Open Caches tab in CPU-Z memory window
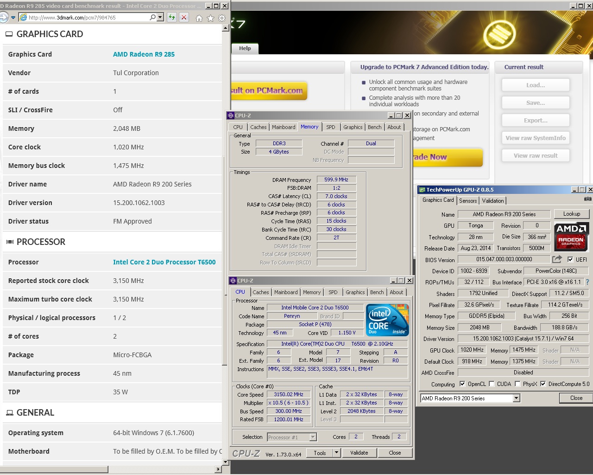This screenshot has height=475, width=593. click(259, 127)
